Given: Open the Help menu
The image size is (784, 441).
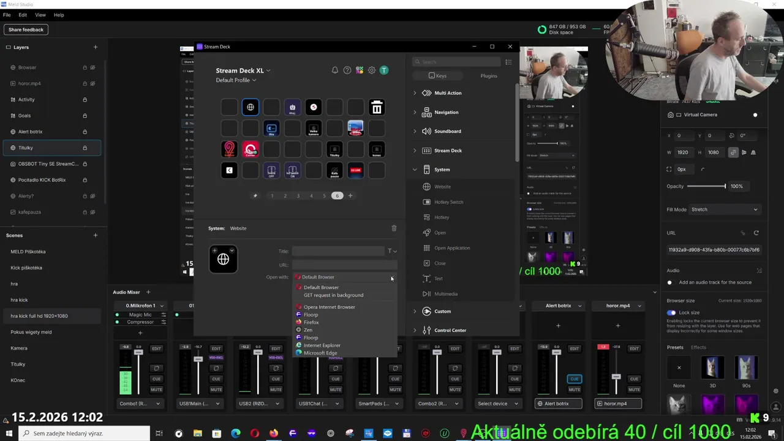Looking at the screenshot, I should pyautogui.click(x=59, y=15).
